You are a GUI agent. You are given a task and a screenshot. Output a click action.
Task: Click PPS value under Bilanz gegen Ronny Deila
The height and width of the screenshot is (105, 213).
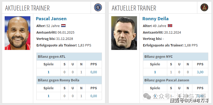click(94, 96)
